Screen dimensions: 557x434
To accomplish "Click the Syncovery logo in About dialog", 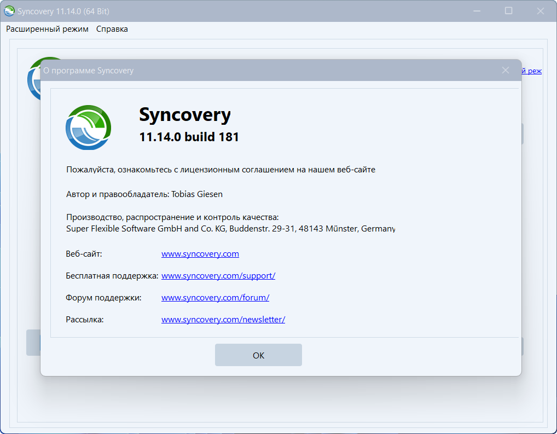I will (89, 128).
